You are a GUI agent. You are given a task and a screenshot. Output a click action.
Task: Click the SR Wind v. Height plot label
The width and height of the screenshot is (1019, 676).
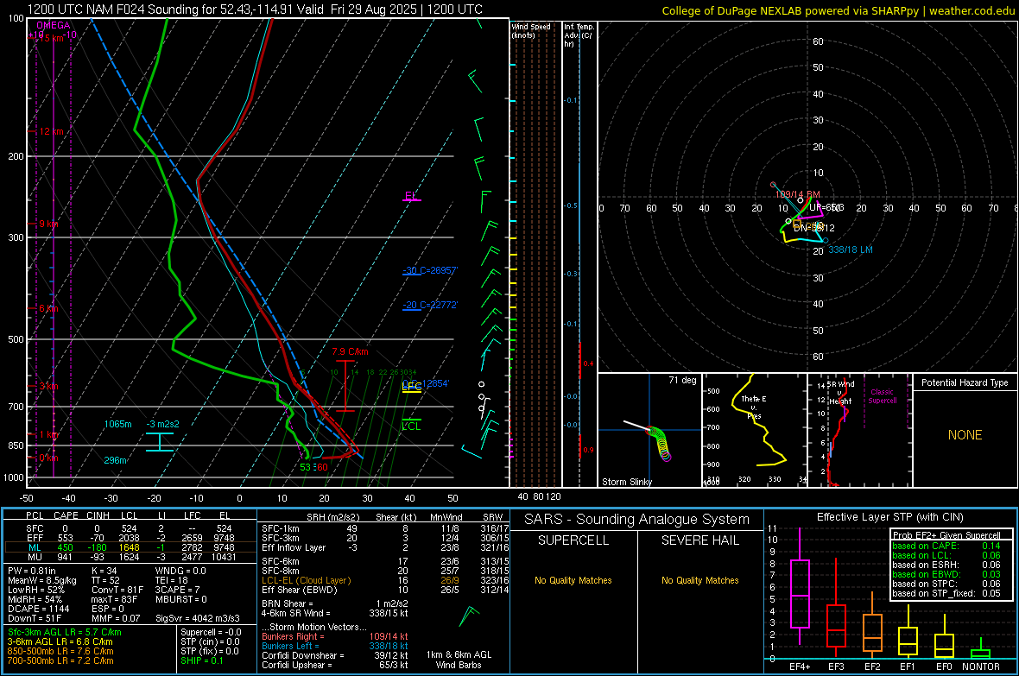point(840,393)
